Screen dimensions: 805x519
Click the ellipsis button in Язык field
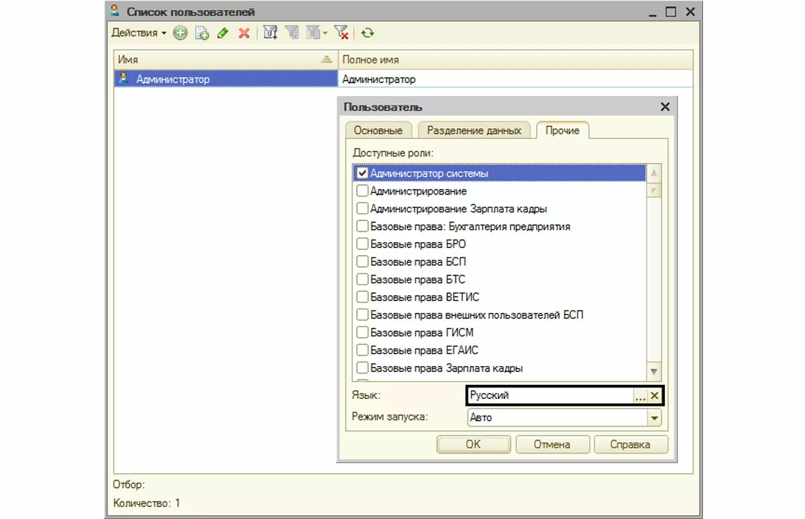[x=640, y=396]
